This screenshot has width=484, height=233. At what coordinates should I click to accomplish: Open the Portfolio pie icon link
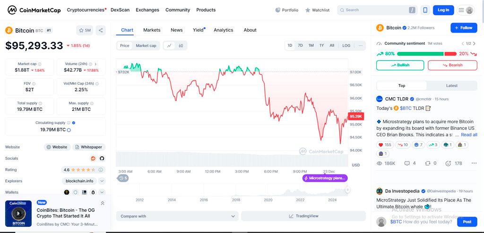pos(287,10)
